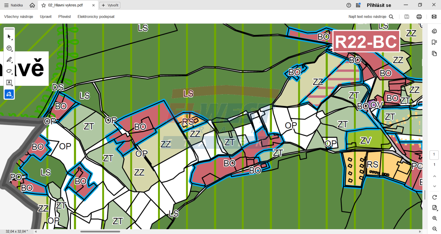Rotate the page view clockwise

[x=434, y=197]
